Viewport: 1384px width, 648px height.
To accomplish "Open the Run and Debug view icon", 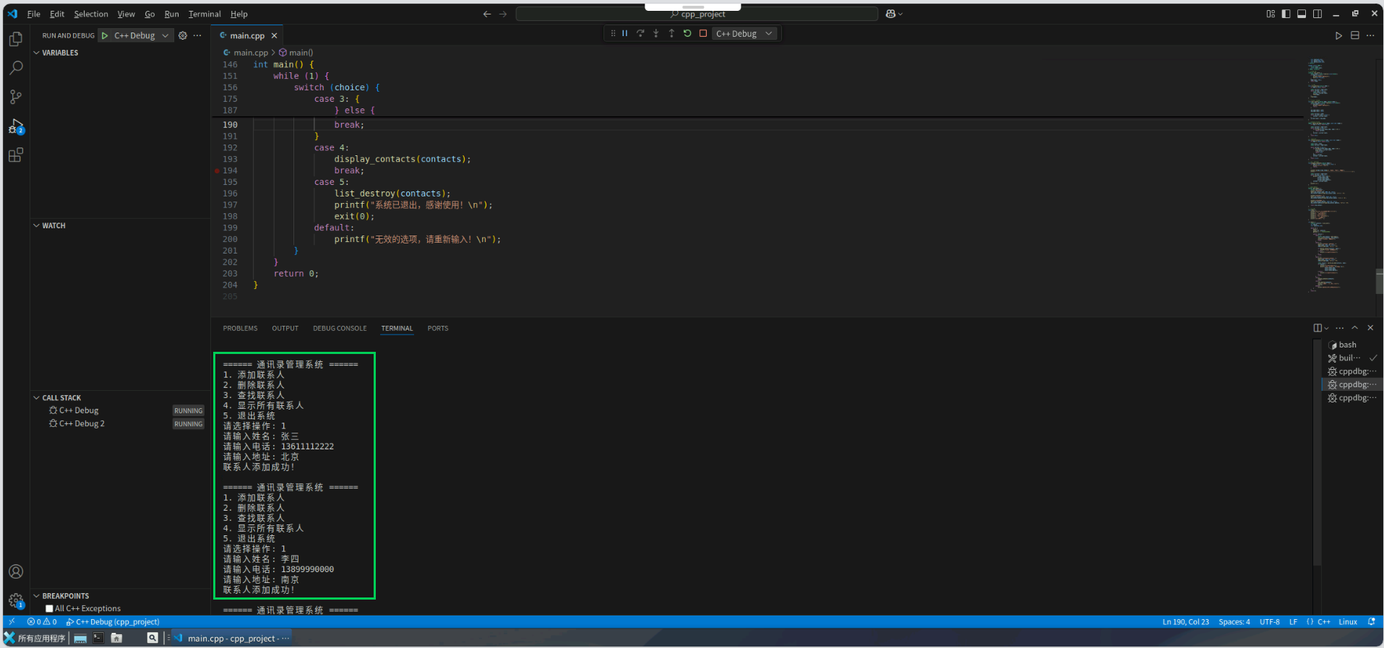I will click(x=16, y=126).
